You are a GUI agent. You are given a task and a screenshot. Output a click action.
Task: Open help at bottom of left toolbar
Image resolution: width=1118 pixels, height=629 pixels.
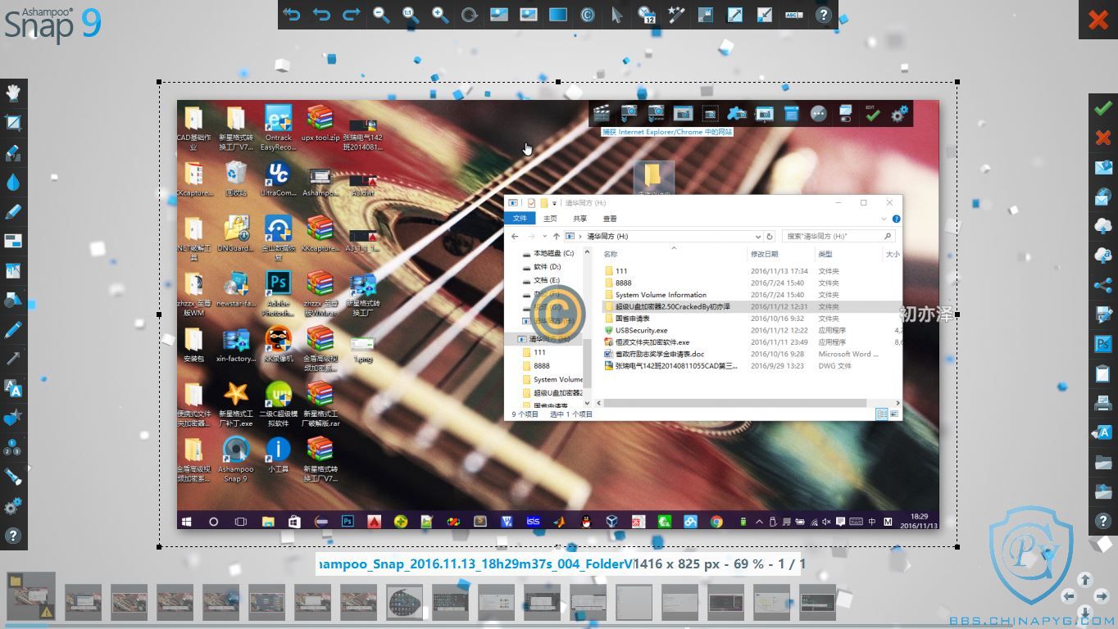tap(13, 536)
